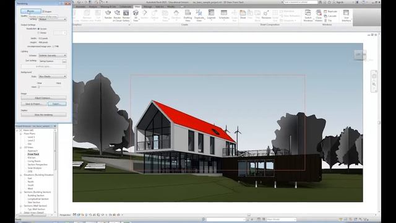Open the Render Gallery icon

[126, 15]
